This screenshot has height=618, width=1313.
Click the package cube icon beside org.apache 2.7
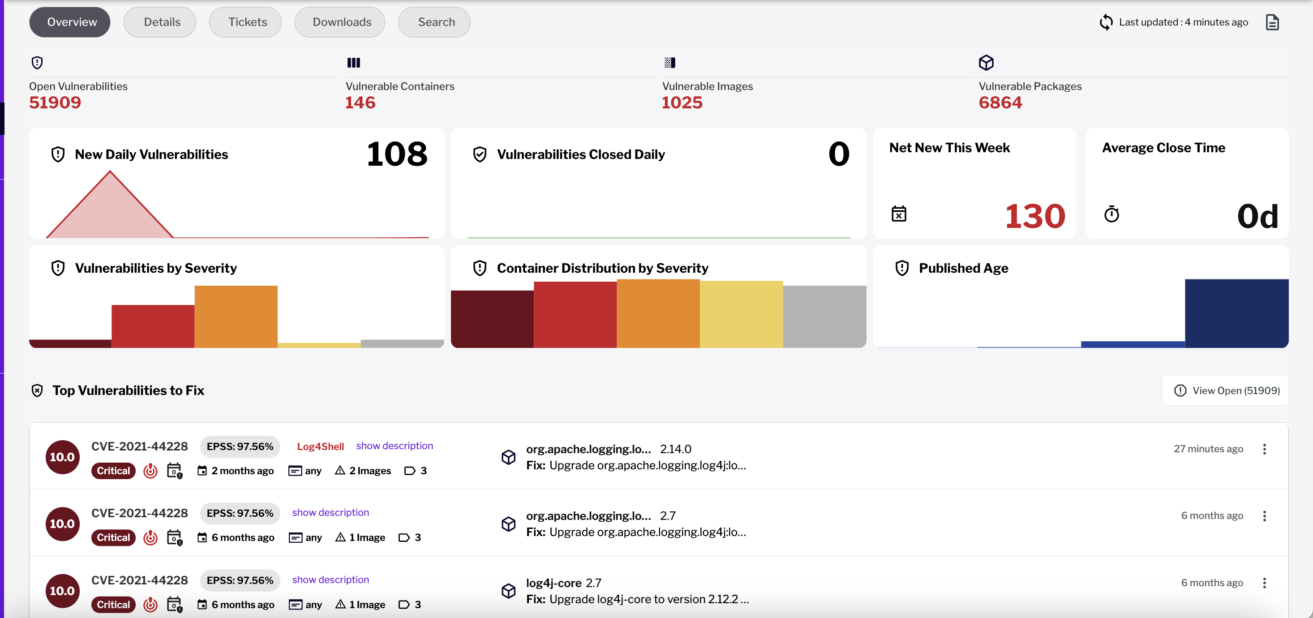[x=508, y=524]
